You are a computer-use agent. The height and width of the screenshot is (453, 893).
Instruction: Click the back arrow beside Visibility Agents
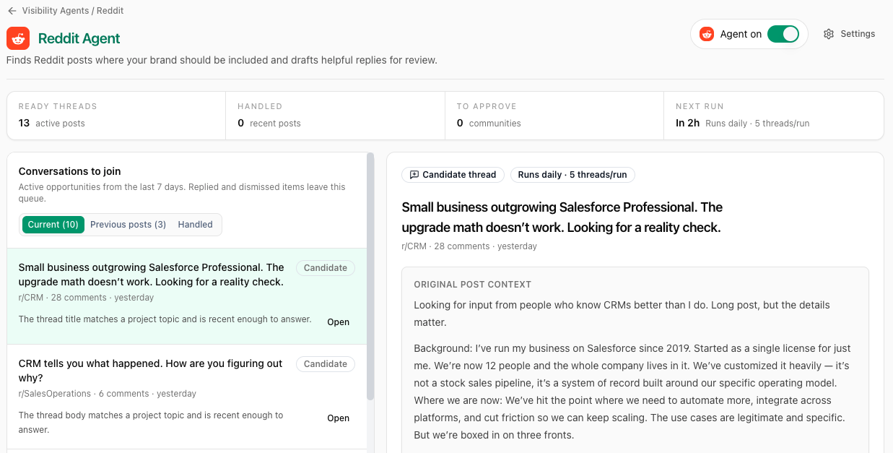coord(12,11)
